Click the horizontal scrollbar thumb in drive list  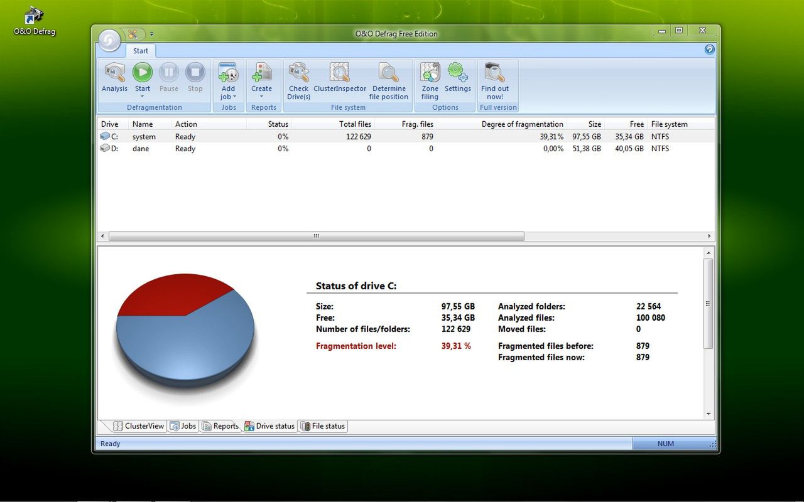coord(316,237)
